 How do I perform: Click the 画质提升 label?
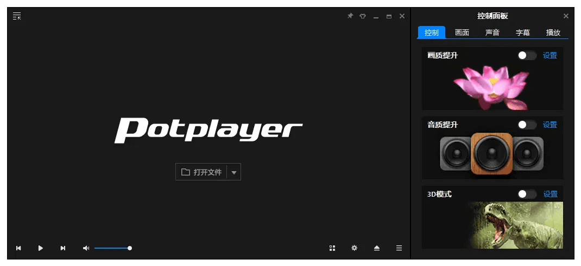(x=443, y=55)
